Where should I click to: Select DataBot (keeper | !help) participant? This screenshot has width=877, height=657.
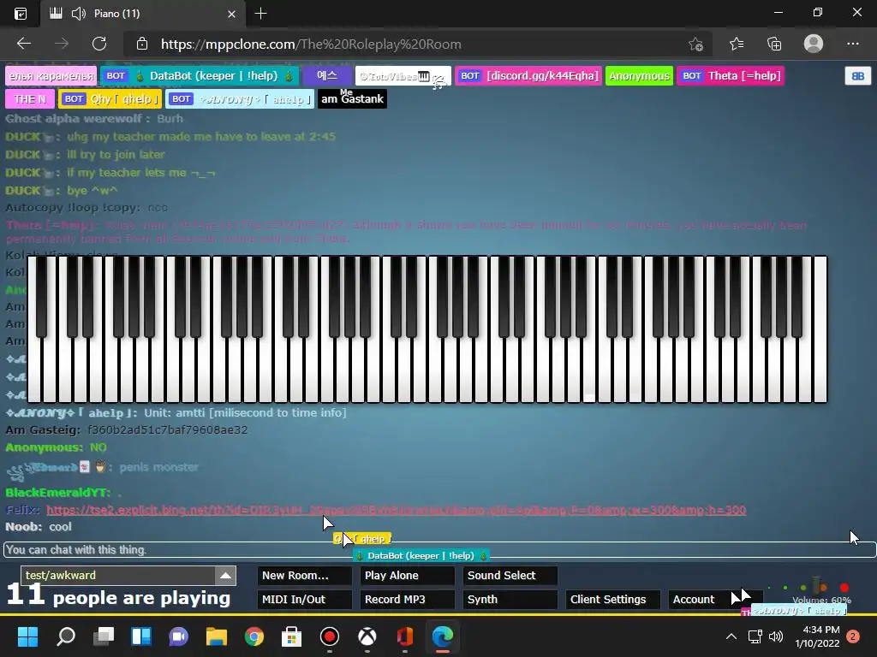coord(200,76)
